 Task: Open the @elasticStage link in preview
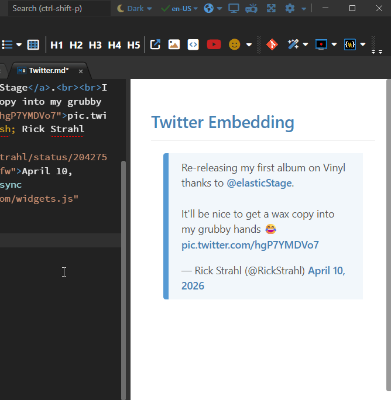259,183
